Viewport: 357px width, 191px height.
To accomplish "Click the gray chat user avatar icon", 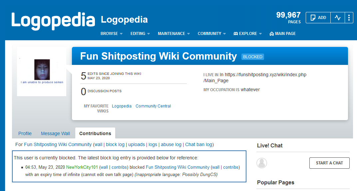I will click(x=262, y=163).
